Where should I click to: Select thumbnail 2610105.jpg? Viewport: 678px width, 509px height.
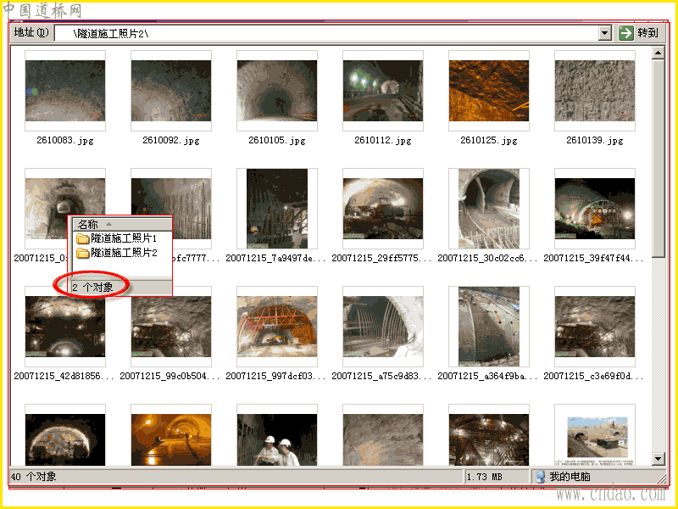click(x=277, y=91)
